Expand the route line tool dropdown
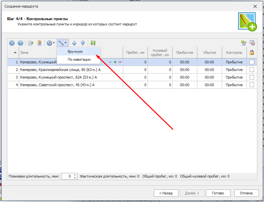This screenshot has height=202, width=264. [66, 43]
